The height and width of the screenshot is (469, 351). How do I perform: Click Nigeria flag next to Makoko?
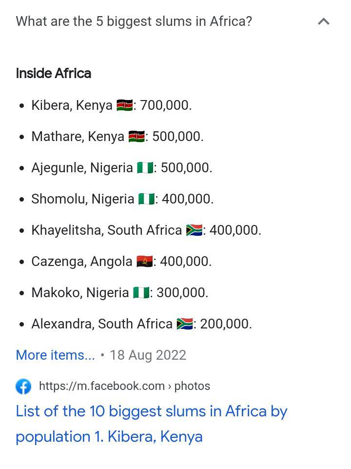(x=141, y=292)
